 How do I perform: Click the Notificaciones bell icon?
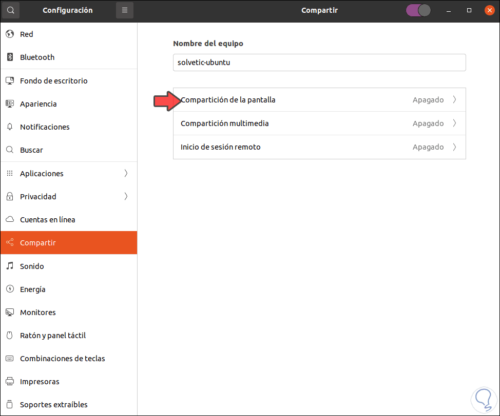click(10, 127)
